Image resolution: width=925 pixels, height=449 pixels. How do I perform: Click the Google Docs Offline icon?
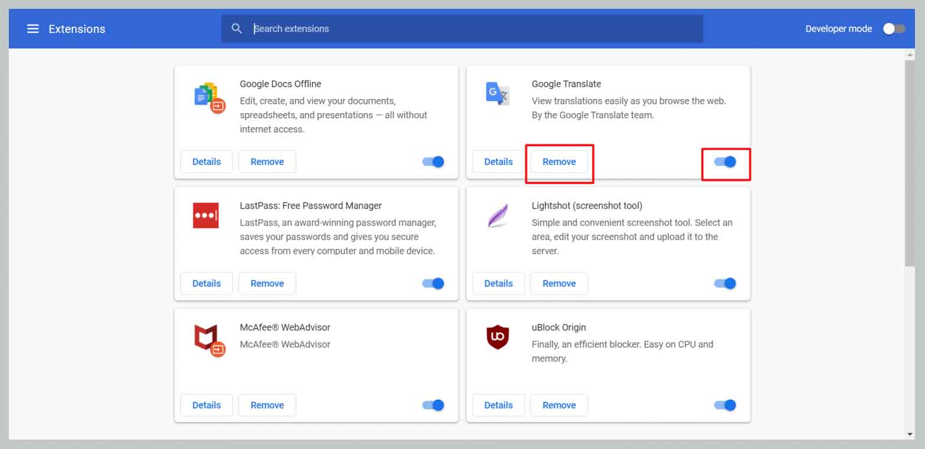coord(209,98)
